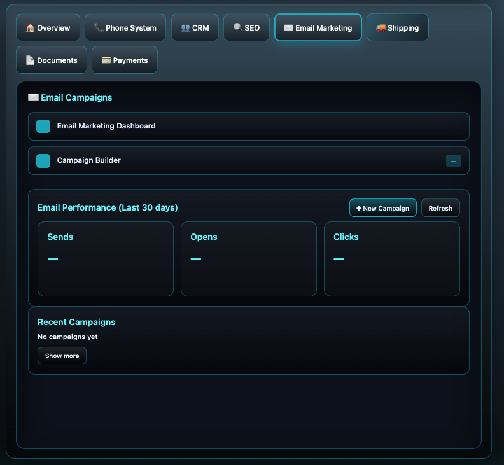Expand the Email Marketing Dashboard row

coord(248,126)
